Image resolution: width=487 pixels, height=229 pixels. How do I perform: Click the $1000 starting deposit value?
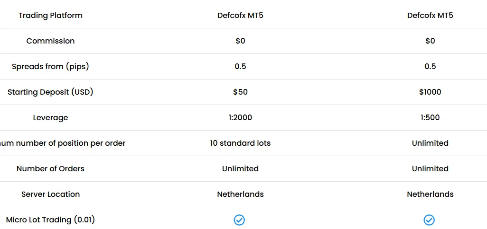tap(430, 92)
